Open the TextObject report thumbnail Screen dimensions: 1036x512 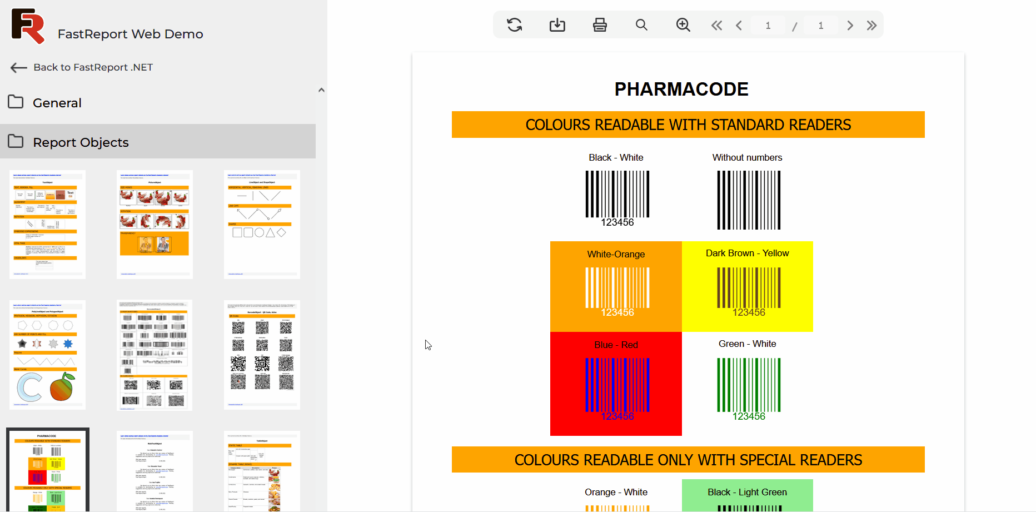pos(47,225)
